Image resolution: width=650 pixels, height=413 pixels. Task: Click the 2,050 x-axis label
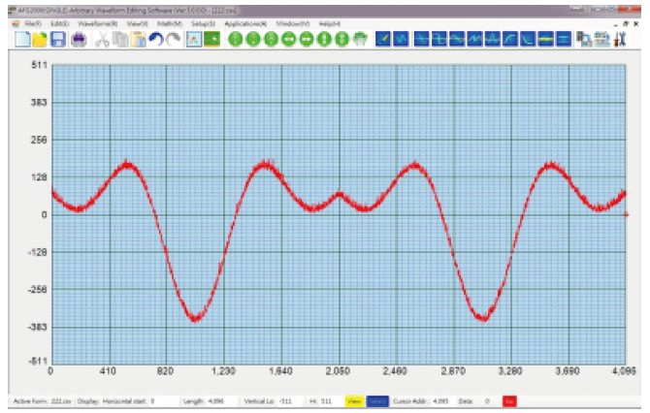point(338,371)
